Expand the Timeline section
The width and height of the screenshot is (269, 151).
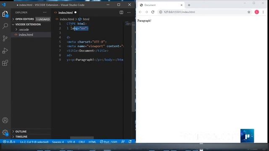tap(13, 137)
